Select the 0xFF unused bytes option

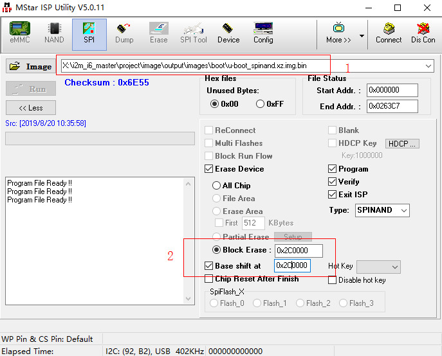[x=261, y=104]
